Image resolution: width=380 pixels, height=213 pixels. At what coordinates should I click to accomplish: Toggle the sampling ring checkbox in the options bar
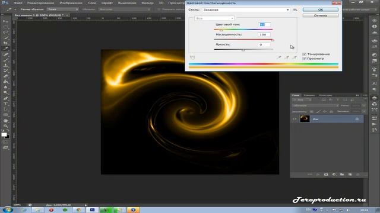(159, 9)
